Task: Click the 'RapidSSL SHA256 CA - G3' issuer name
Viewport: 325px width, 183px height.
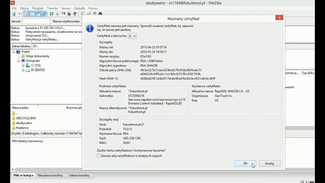Action: pos(232,91)
